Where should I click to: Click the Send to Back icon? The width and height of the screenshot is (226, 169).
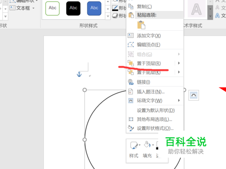(131, 72)
